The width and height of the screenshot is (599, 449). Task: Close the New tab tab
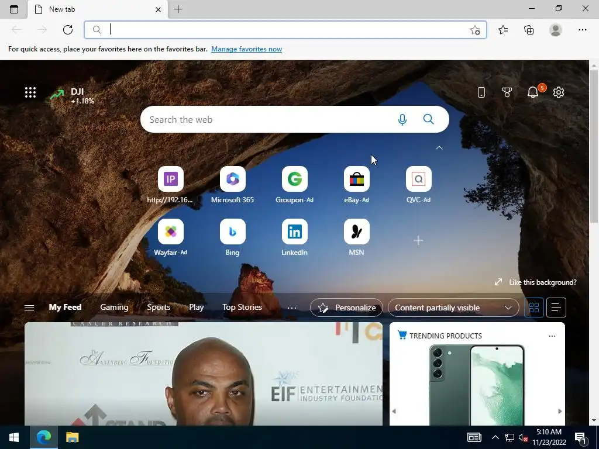158,9
